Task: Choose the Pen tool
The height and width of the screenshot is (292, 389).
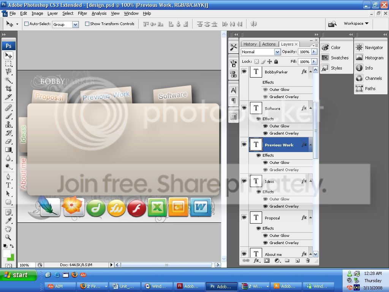Action: (8, 177)
